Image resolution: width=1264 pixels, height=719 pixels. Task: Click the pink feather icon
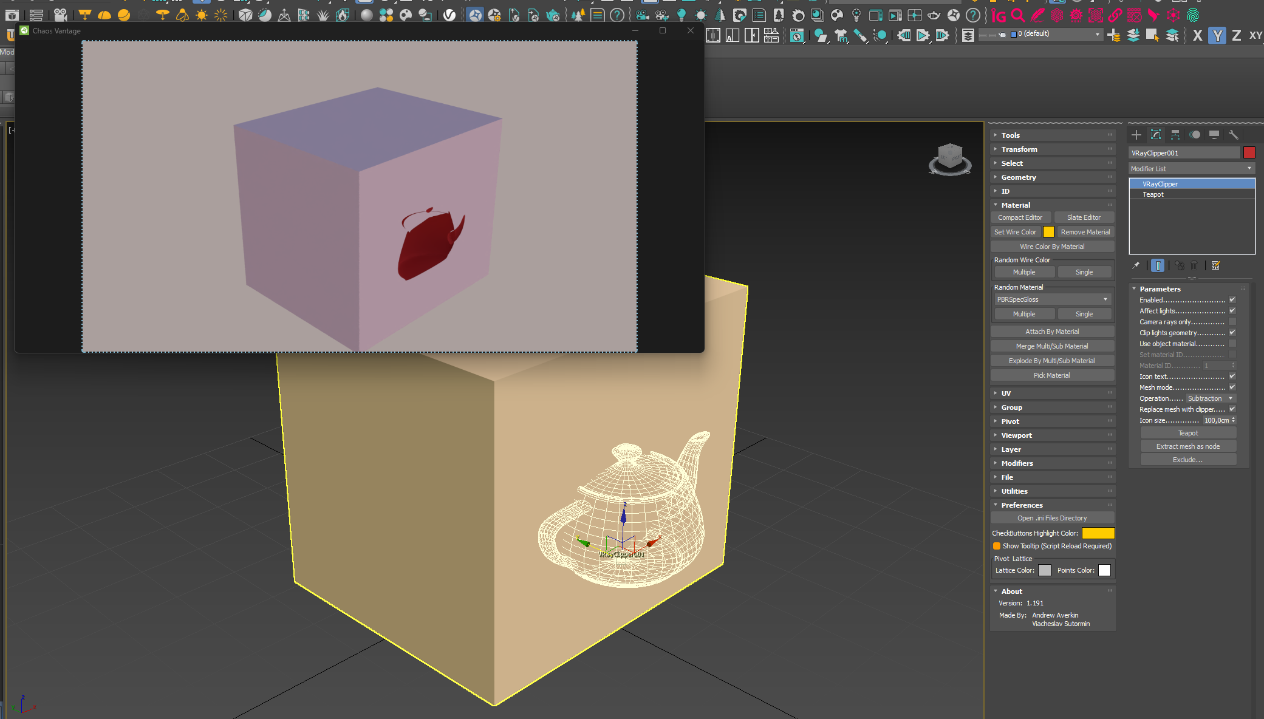[x=1037, y=15]
